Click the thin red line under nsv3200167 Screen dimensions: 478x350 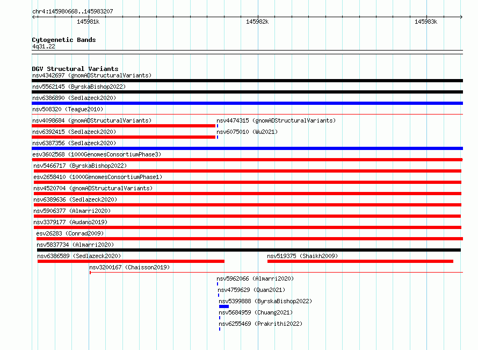276,272
